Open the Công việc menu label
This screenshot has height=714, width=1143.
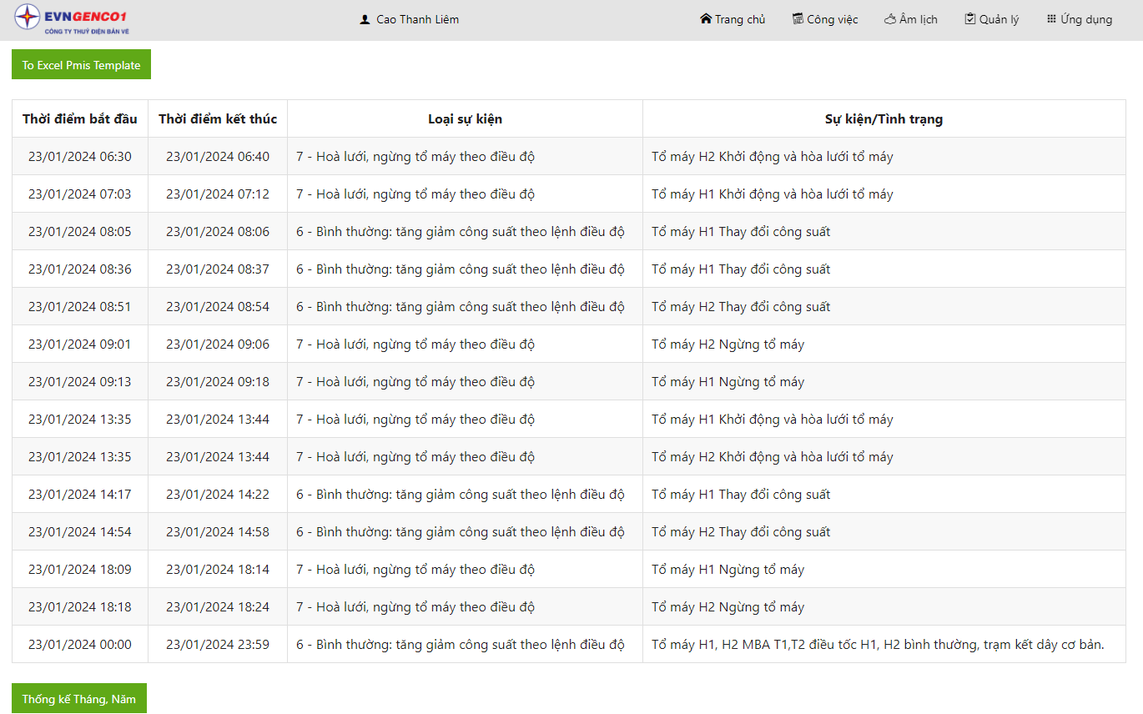point(833,19)
